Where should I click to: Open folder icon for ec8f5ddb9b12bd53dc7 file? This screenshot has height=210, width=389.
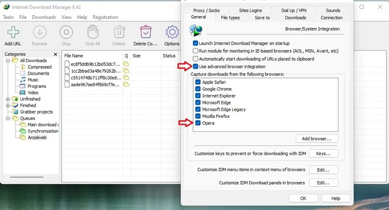coord(126,64)
